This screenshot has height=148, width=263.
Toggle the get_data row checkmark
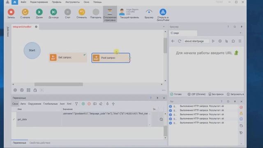pos(14,119)
